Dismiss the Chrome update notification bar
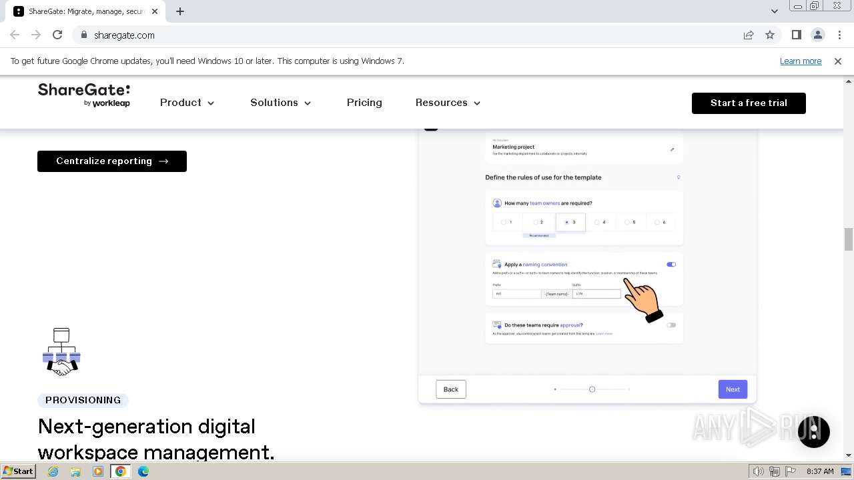Screen dimensions: 854x480 tap(838, 61)
